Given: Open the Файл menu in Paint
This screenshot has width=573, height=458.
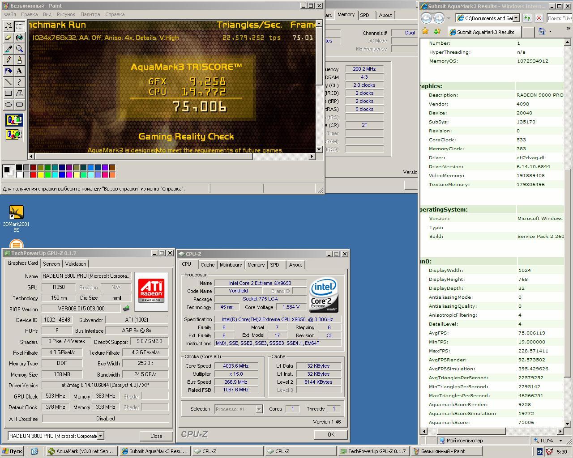Looking at the screenshot, I should pos(10,14).
